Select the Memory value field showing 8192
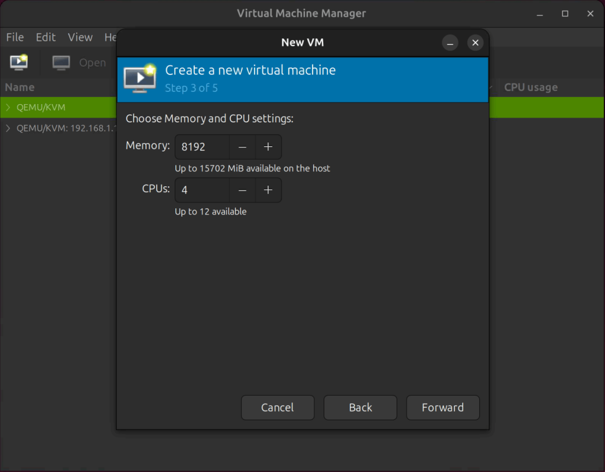Image resolution: width=605 pixels, height=472 pixels. pyautogui.click(x=201, y=147)
